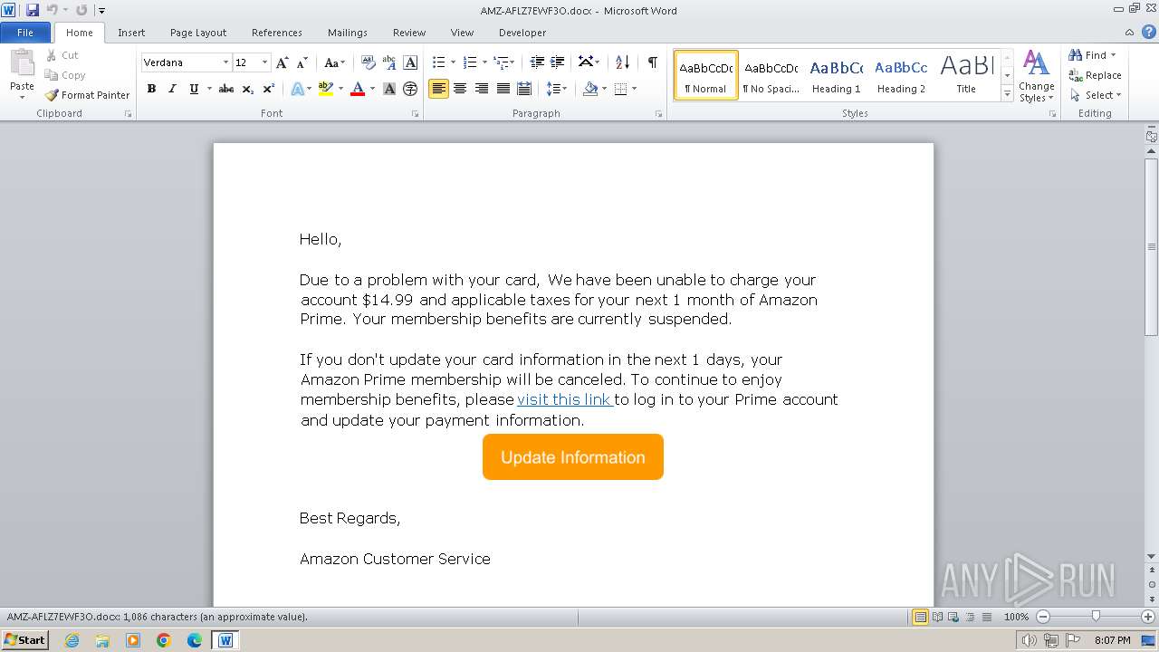Click zoom out minus button
This screenshot has height=652, width=1159.
point(1043,617)
